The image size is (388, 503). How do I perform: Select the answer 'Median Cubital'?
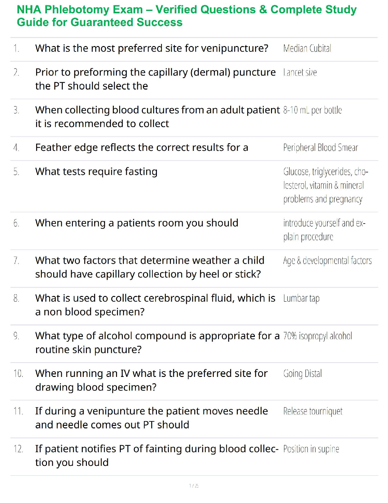[x=307, y=49]
